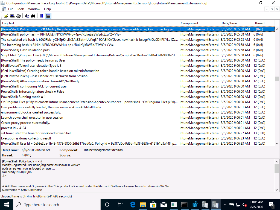
Task: Open Microsoft Store from the taskbar
Action: [153, 205]
